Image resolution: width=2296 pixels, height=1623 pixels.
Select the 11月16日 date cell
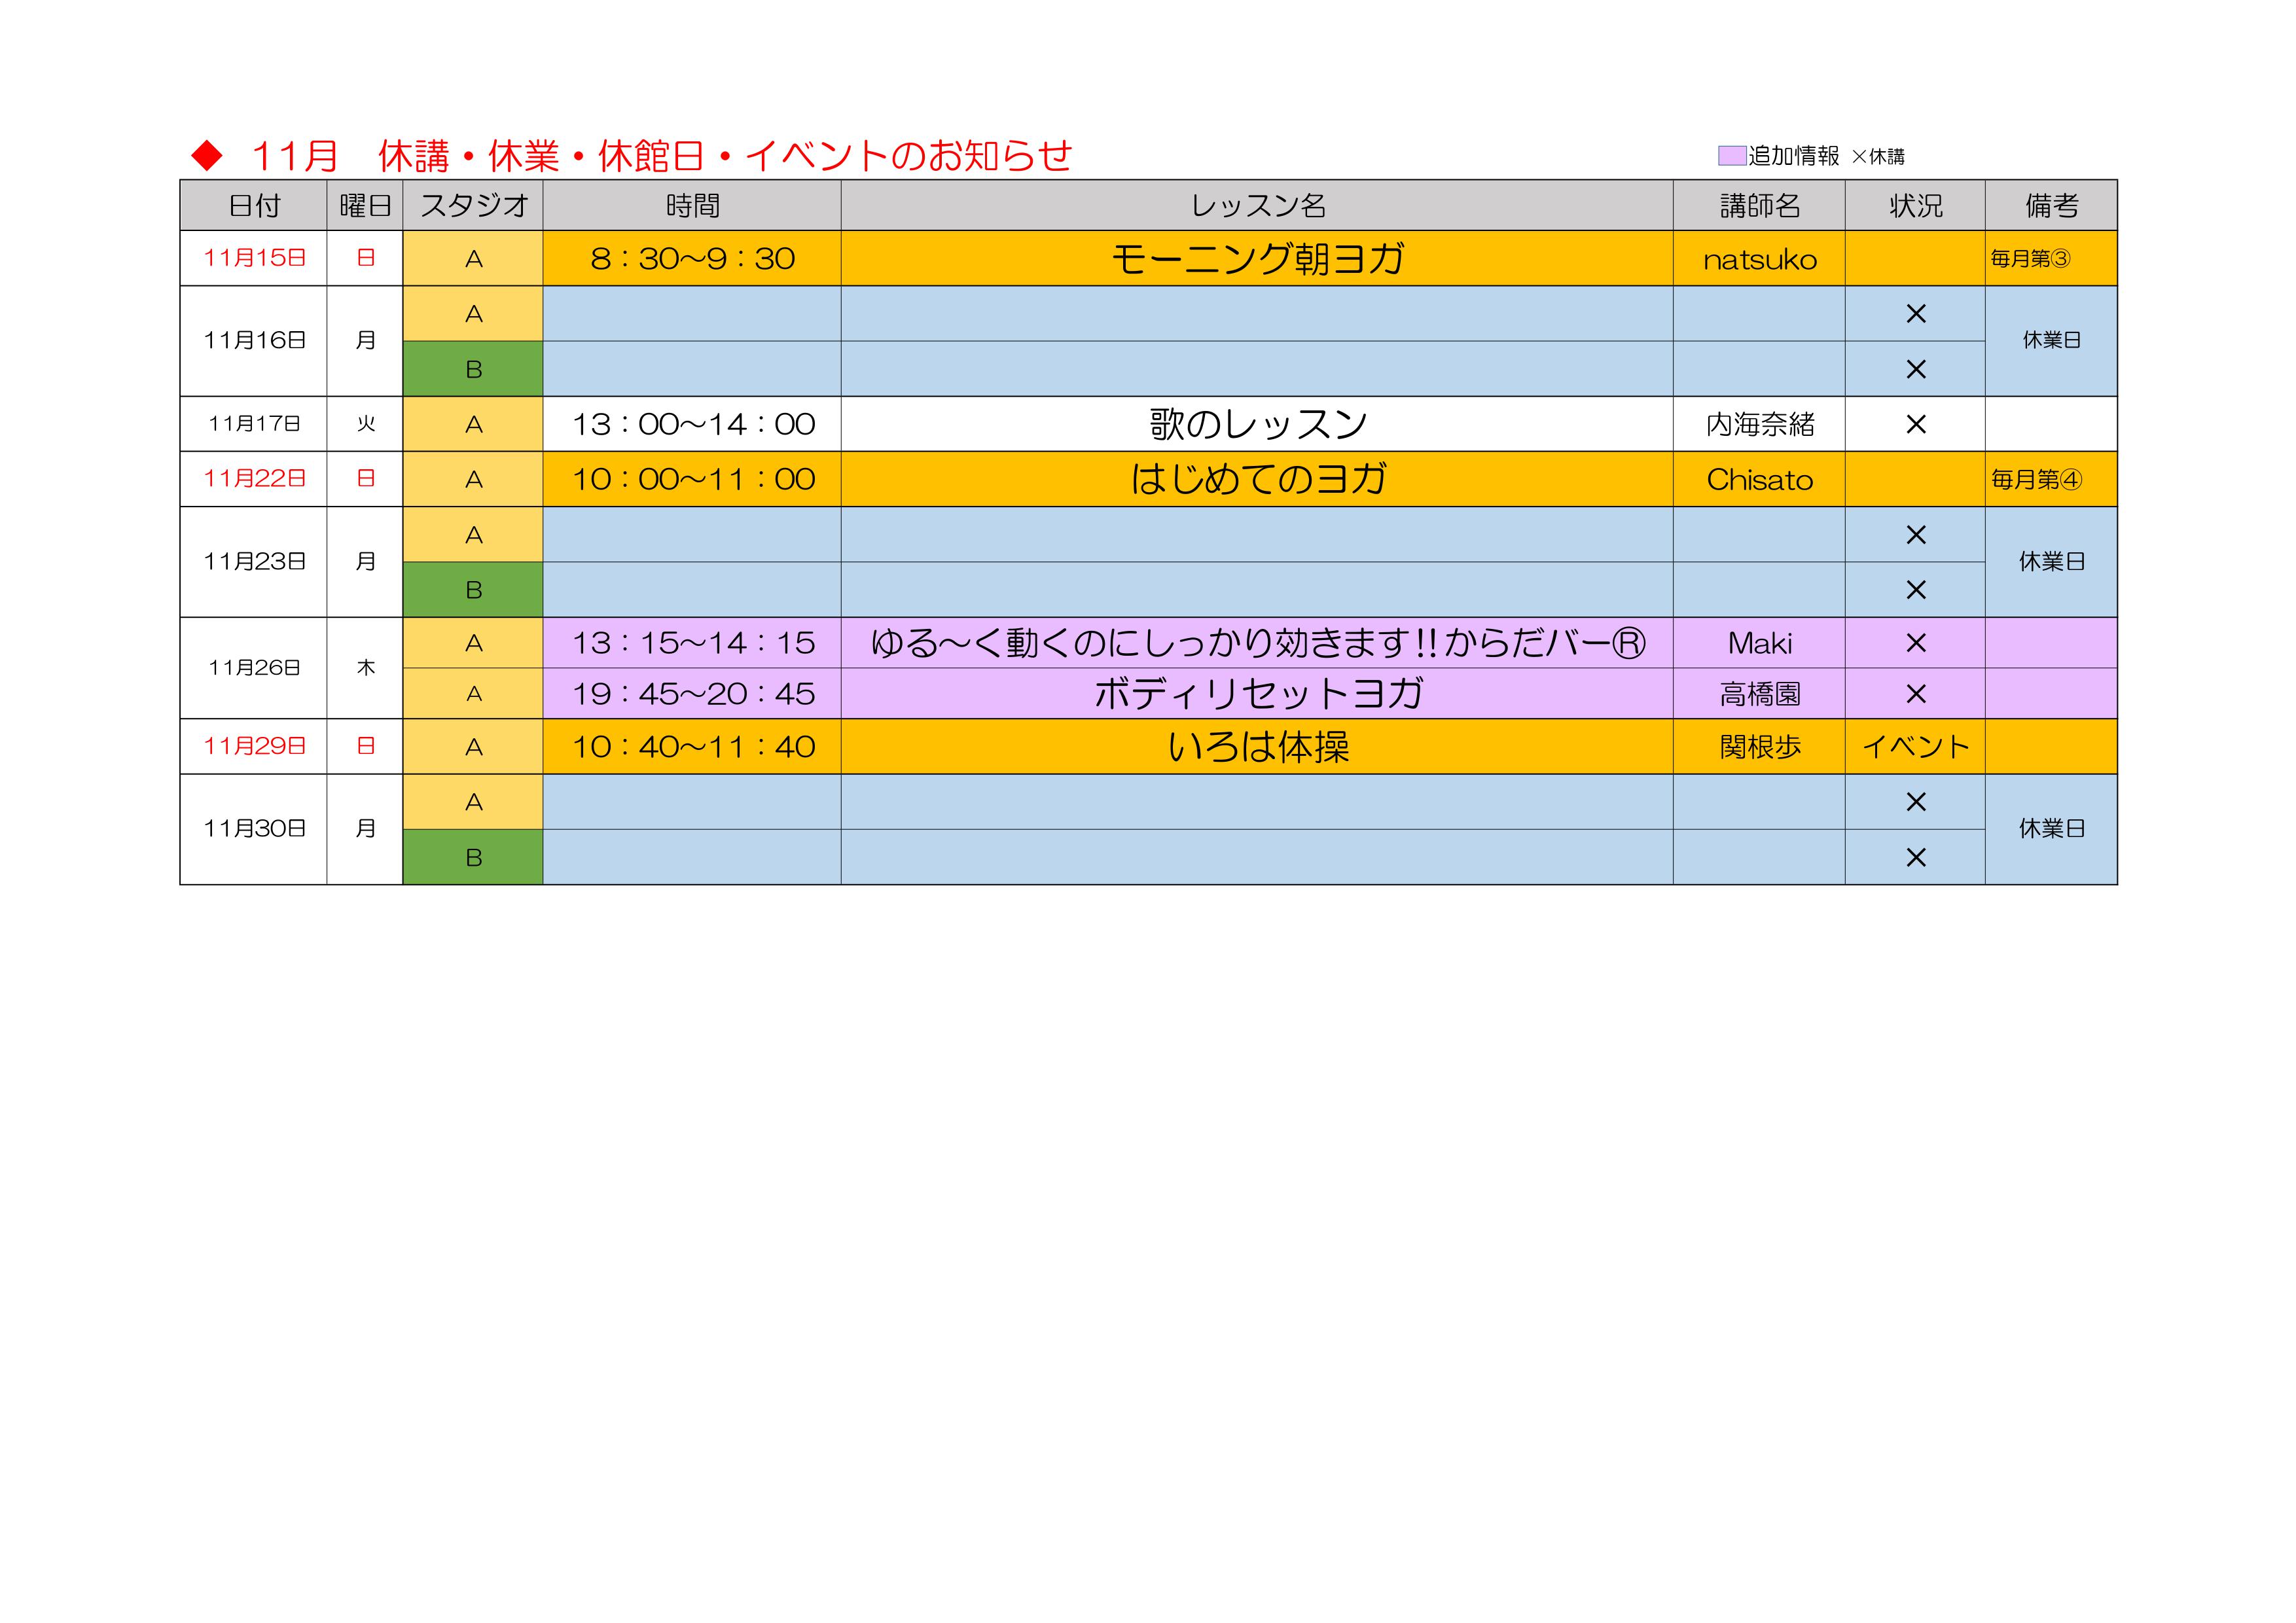(254, 341)
